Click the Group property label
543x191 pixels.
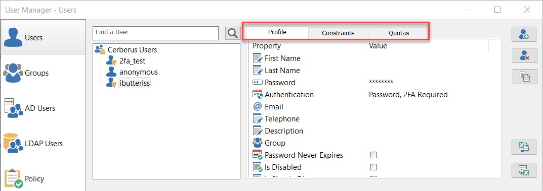click(x=275, y=143)
